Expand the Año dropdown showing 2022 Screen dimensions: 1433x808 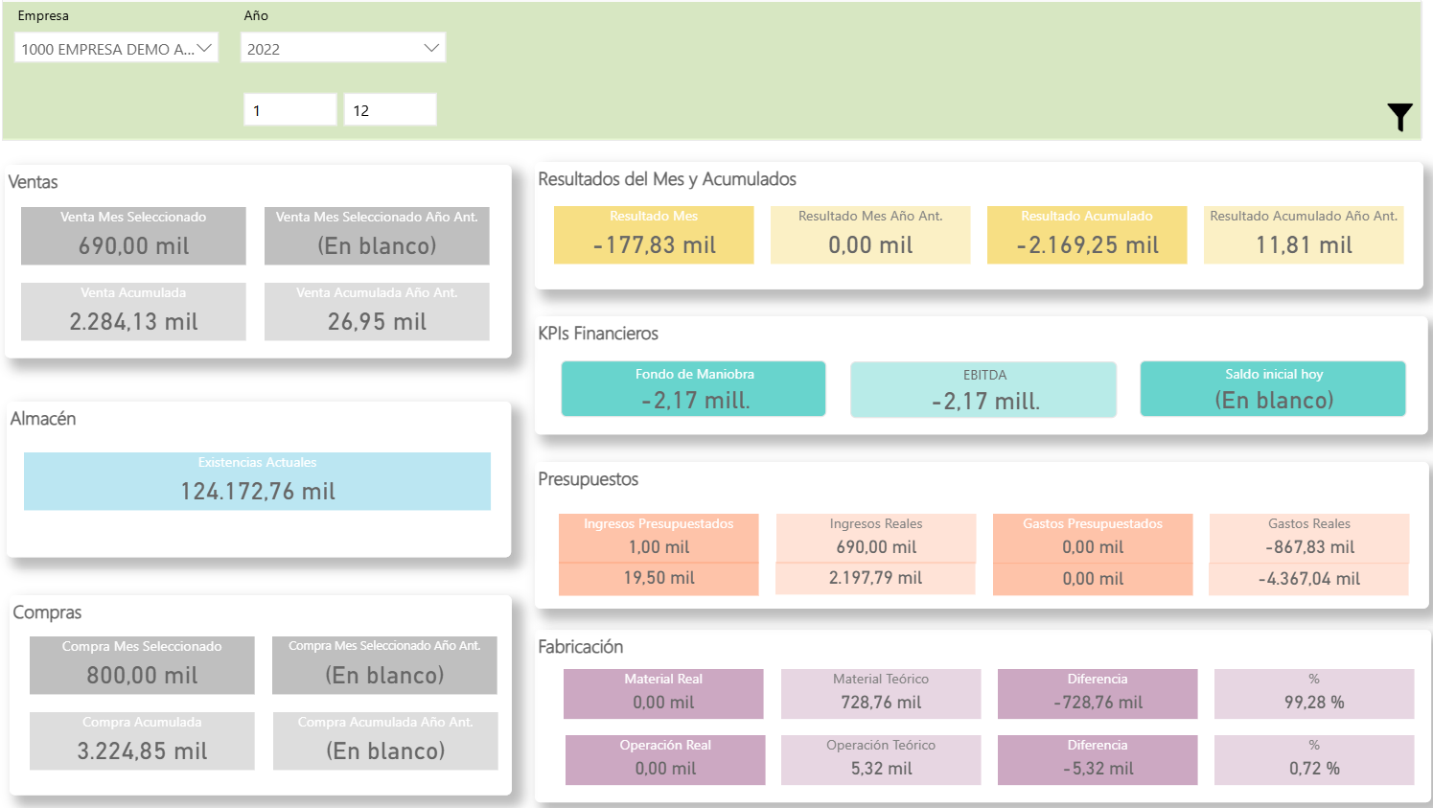tap(342, 49)
